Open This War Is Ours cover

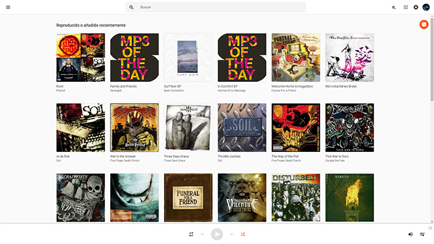(350, 128)
